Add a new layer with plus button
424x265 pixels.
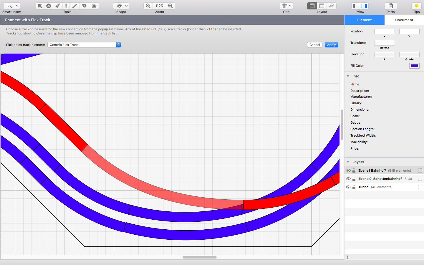click(348, 257)
